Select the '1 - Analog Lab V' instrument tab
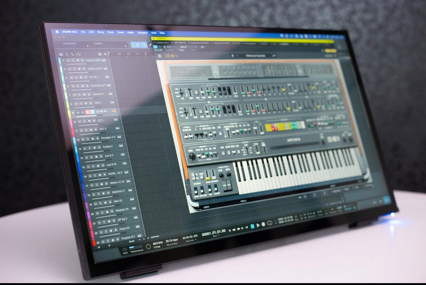The image size is (426, 285). [161, 43]
